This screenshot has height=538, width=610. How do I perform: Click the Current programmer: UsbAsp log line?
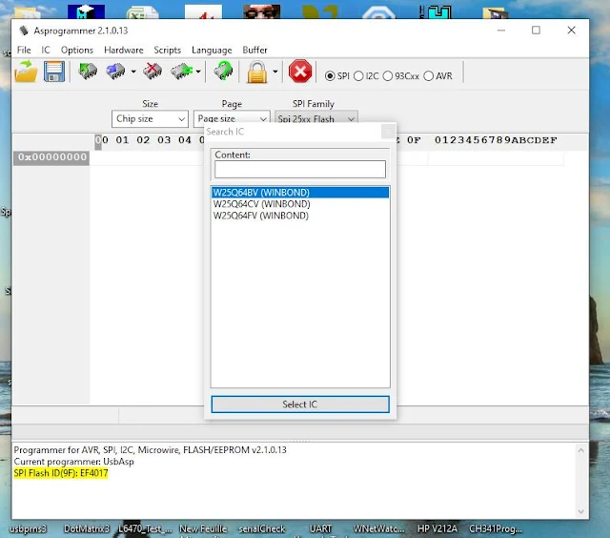(74, 462)
